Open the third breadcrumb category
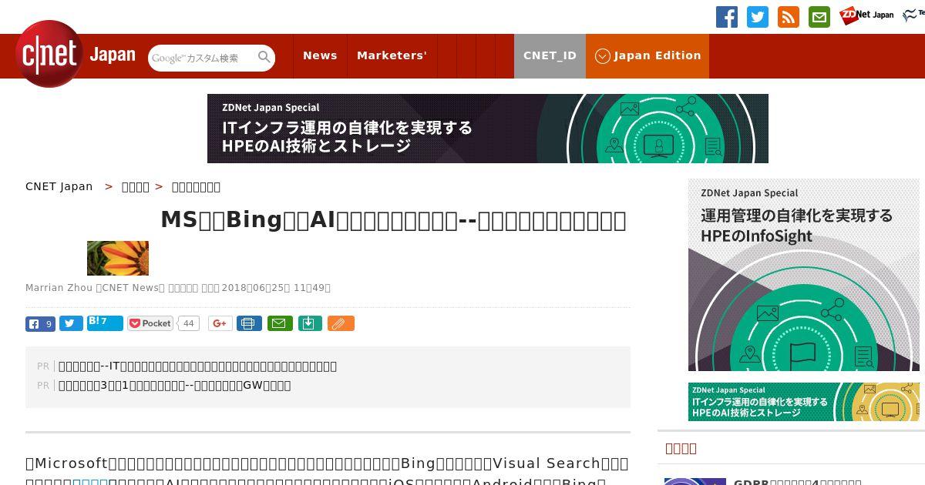Screen dimensions: 925x485 pos(196,186)
